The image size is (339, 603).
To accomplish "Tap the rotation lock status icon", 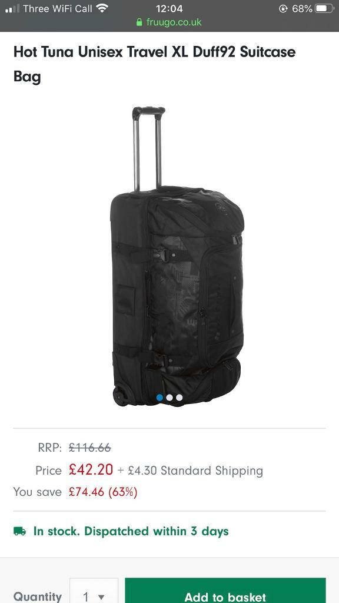I will (x=283, y=8).
